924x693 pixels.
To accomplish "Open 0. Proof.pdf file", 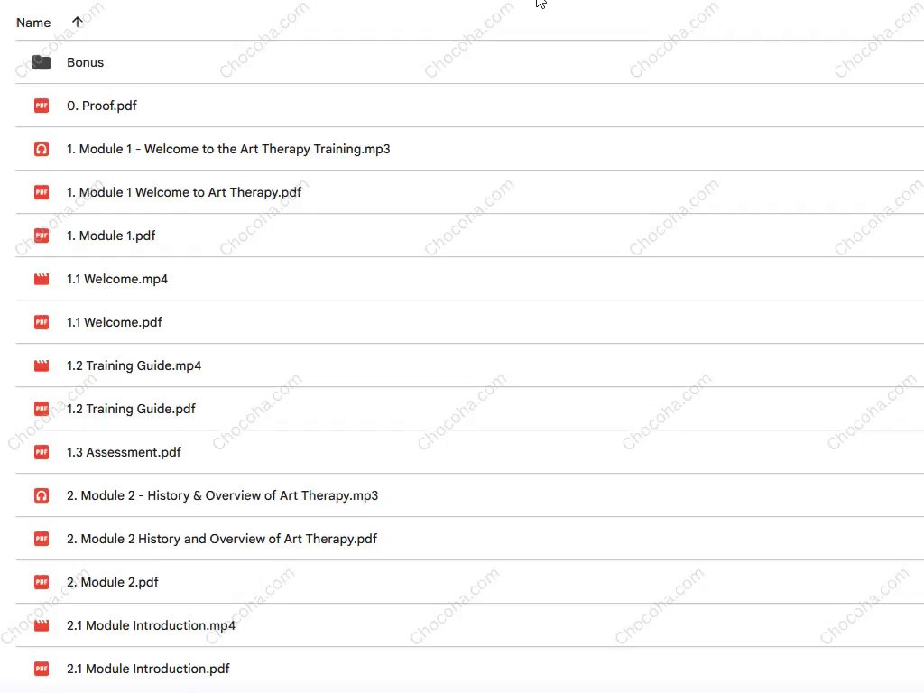I will [x=102, y=106].
